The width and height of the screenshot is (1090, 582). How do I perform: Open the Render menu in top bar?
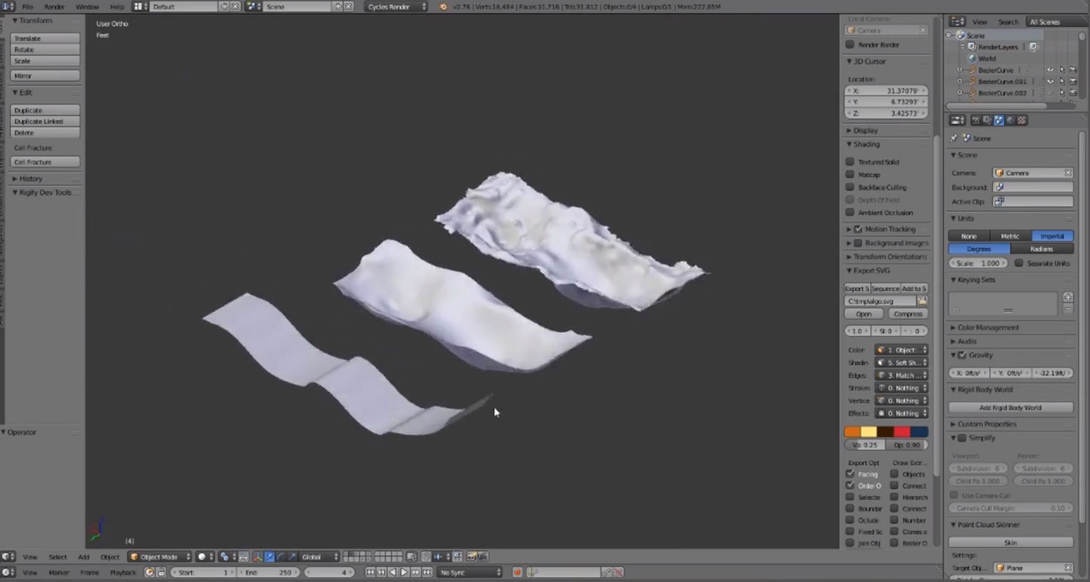click(54, 6)
